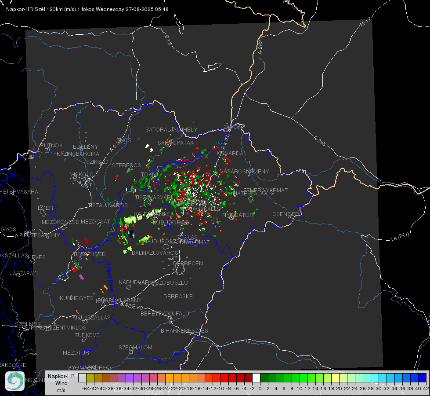
Task: Click the cyan swatch between 28 and 30
Action: tap(375, 378)
